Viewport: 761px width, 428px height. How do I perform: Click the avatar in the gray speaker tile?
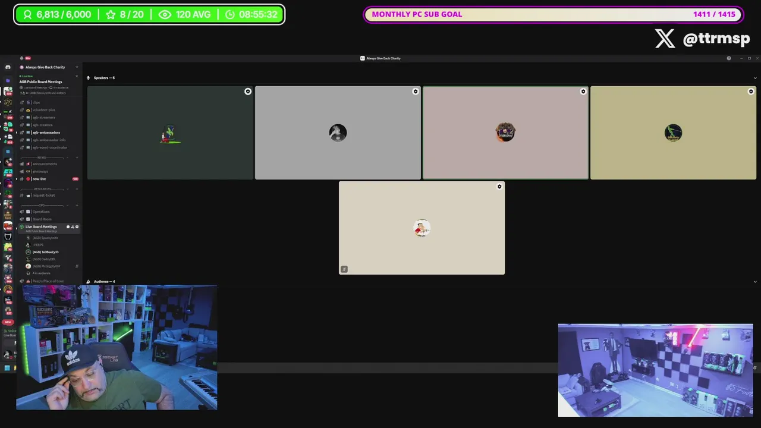(x=338, y=133)
